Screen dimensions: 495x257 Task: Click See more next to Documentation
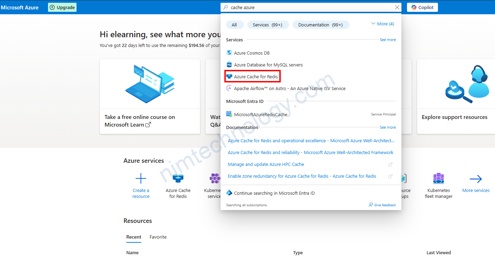click(388, 127)
